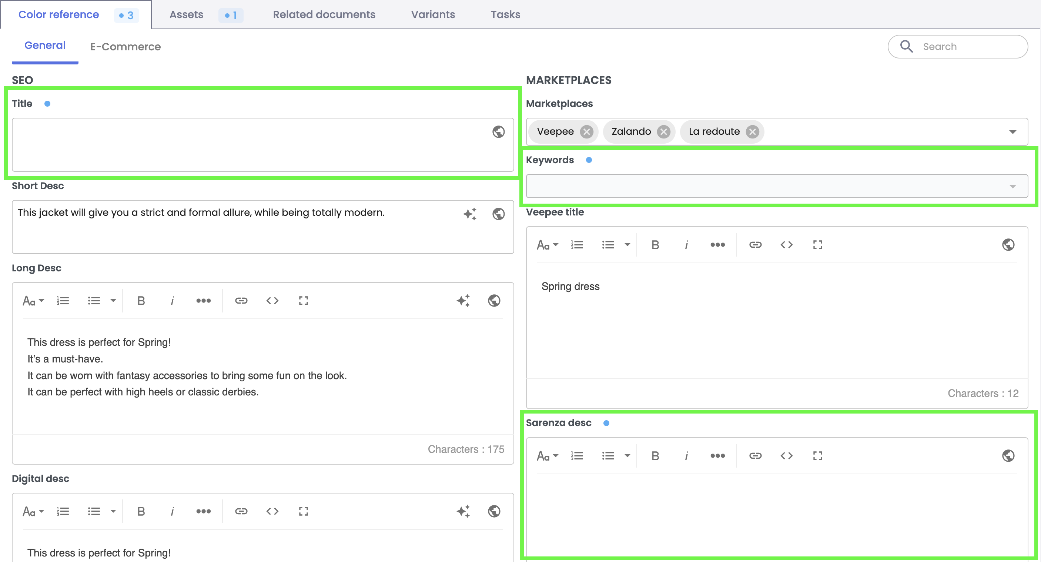The image size is (1041, 562).
Task: Toggle italic in Veepee title editor
Action: click(686, 245)
